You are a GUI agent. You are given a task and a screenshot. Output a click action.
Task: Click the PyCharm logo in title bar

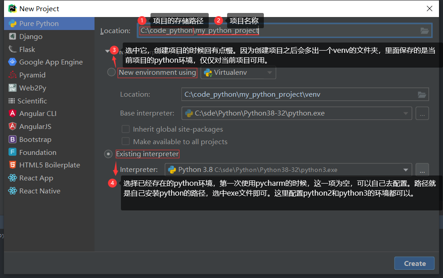pyautogui.click(x=13, y=9)
